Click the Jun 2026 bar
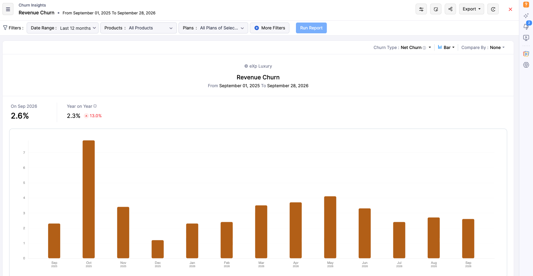 click(365, 233)
